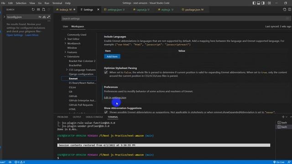Toggle bottom panel layout icon
This screenshot has height=164, width=292.
[259, 3]
